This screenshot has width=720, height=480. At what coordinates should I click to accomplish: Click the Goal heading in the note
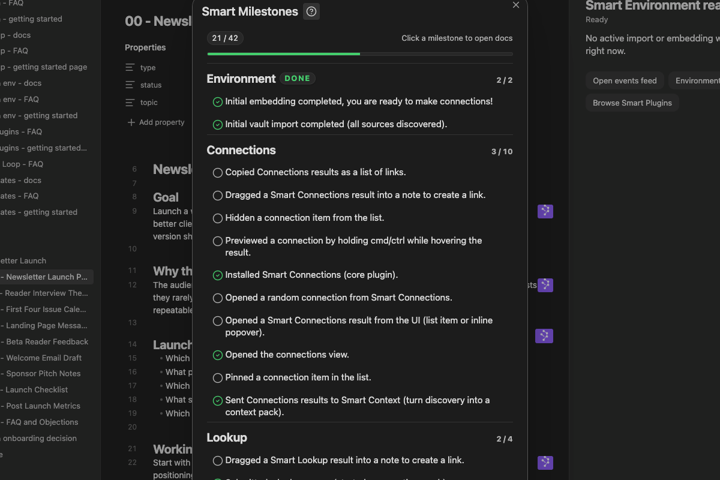[x=166, y=197]
